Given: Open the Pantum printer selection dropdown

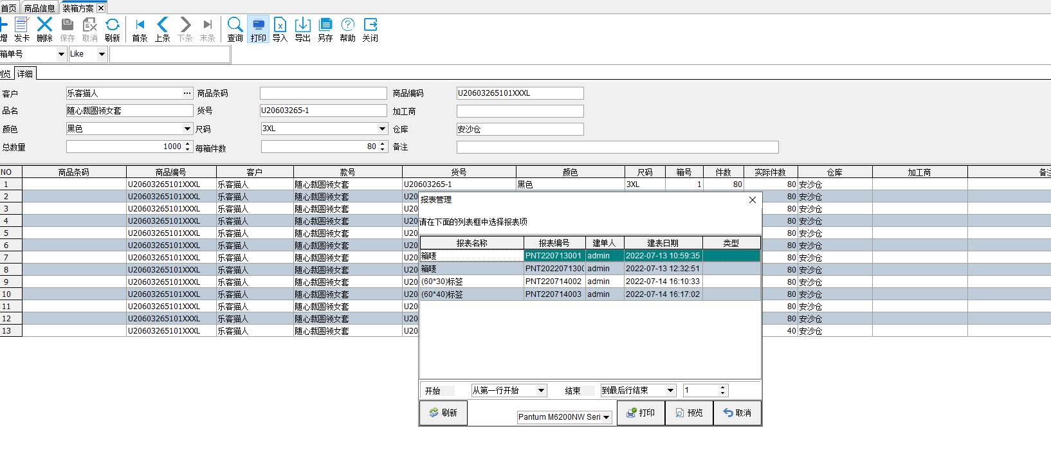Looking at the screenshot, I should [x=606, y=417].
